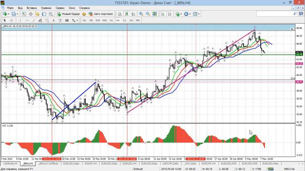The image size is (305, 171).
Task: Switch timeframe to M5
Action: pos(91,20)
